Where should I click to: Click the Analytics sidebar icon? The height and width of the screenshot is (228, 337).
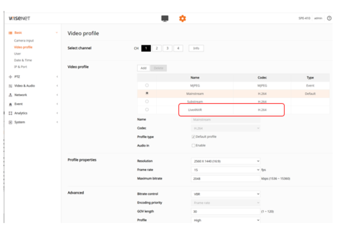pos(10,113)
